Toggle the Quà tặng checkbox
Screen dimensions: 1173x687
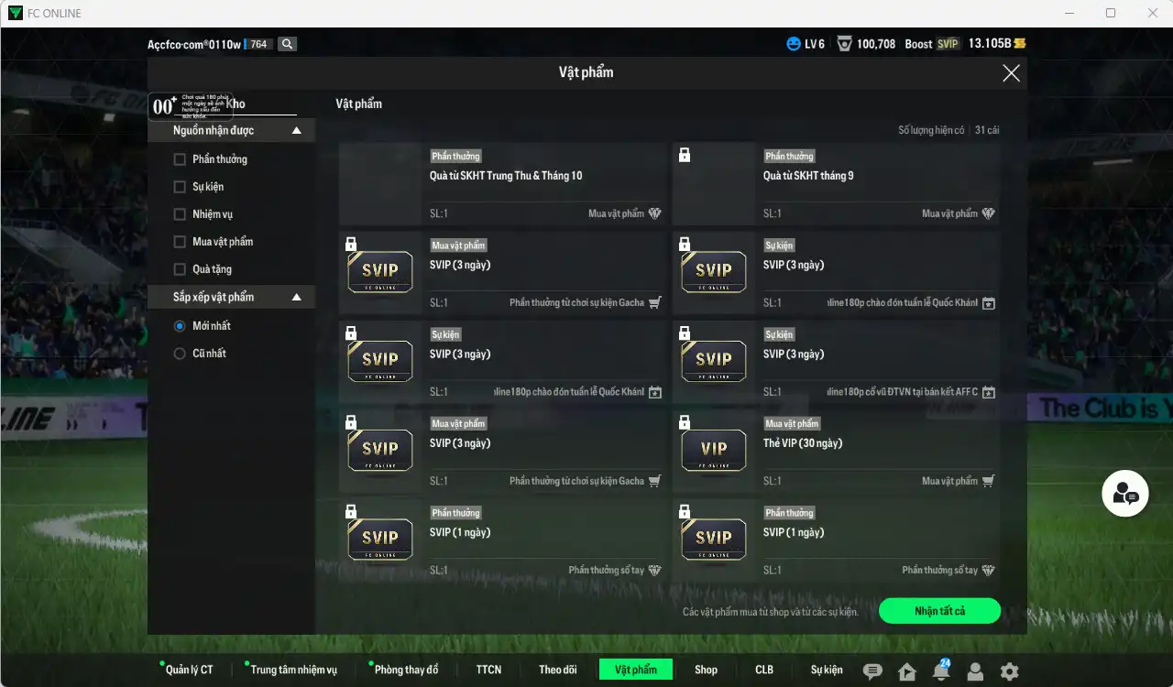(180, 269)
